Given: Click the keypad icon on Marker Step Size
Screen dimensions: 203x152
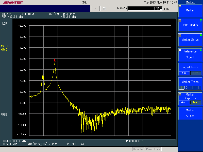Looking at the screenshot, I should [180, 94].
